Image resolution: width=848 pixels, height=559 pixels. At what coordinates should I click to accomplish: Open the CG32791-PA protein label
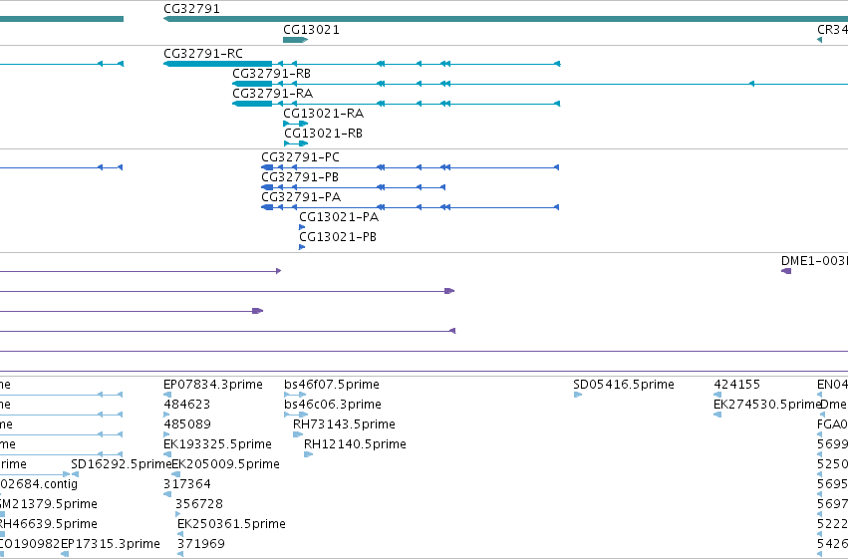(x=301, y=197)
